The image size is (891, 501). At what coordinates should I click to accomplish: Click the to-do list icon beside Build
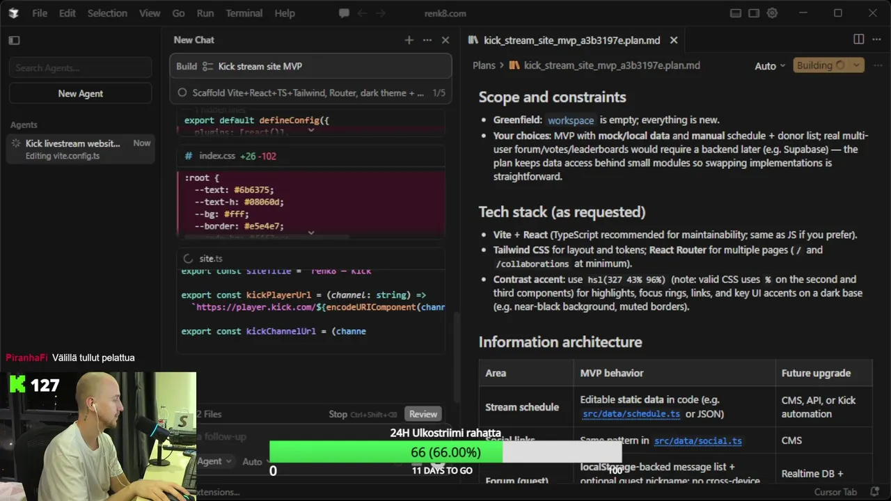[207, 67]
